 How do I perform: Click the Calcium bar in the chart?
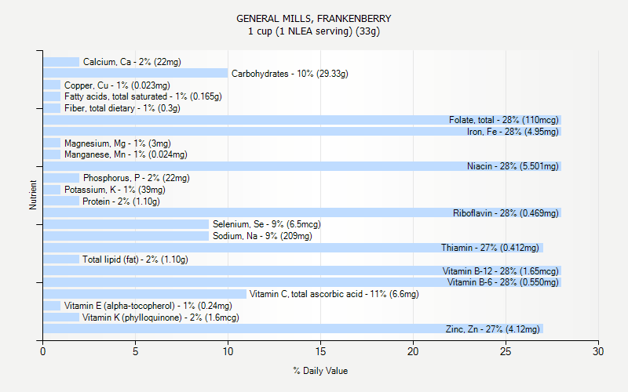click(61, 62)
